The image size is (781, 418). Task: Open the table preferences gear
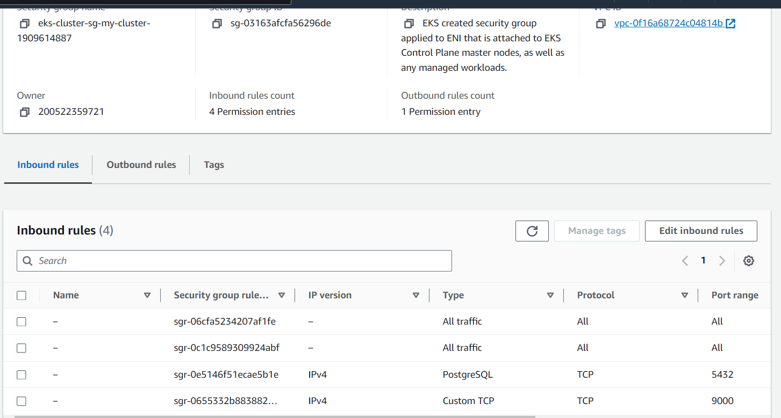[749, 260]
